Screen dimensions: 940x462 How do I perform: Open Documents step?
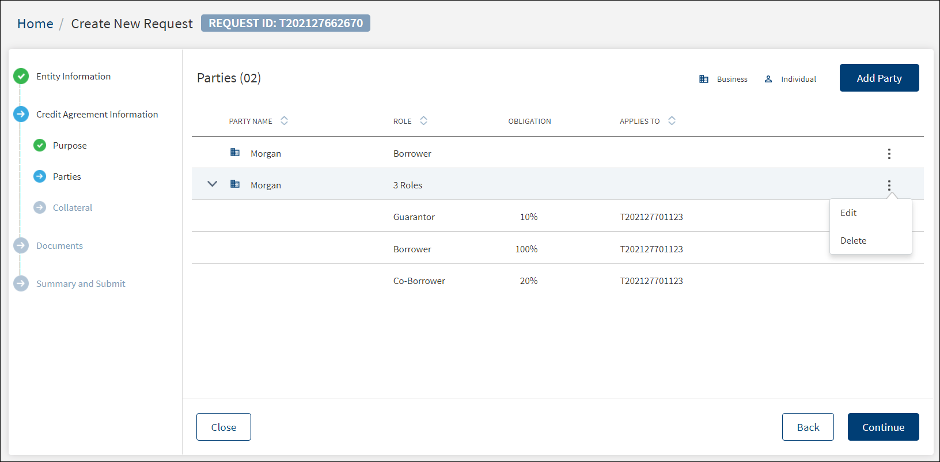(59, 245)
